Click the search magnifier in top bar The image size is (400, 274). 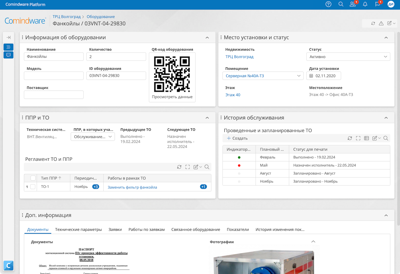point(341,4)
